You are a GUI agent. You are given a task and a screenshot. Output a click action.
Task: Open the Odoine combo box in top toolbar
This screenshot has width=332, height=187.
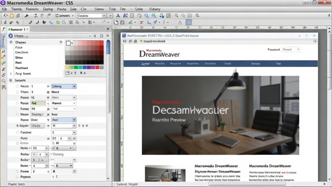click(91, 16)
